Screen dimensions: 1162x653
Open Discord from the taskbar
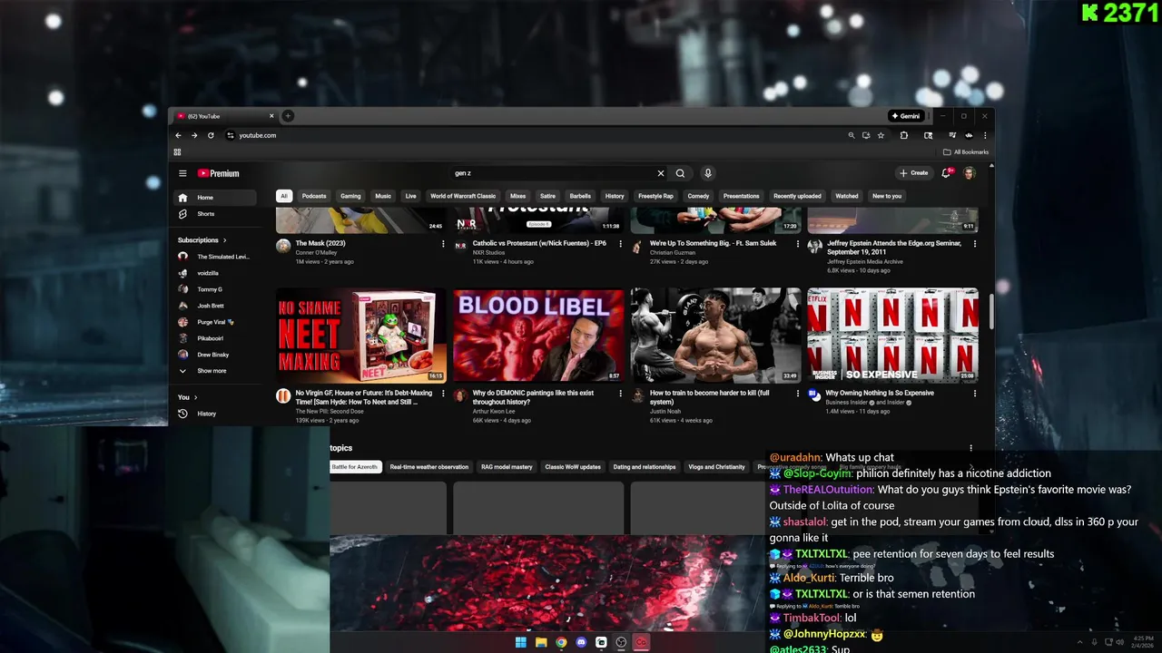tap(581, 643)
